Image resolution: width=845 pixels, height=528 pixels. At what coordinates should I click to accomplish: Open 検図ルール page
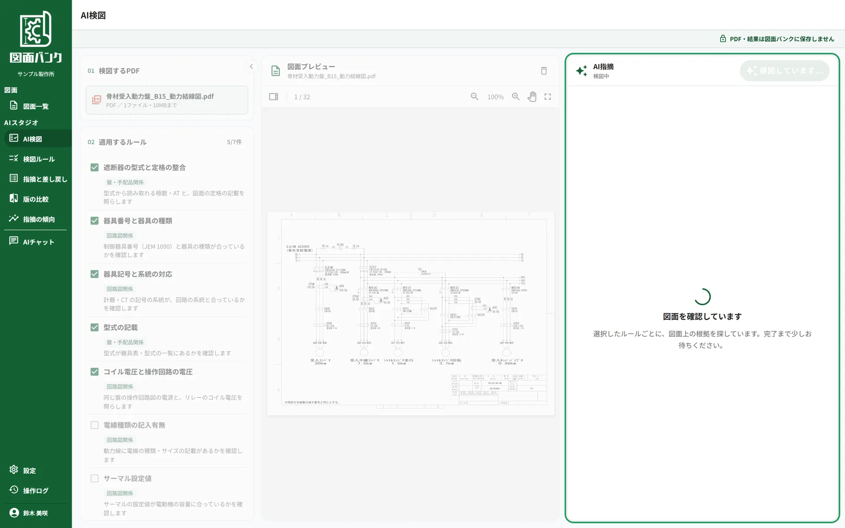[36, 159]
